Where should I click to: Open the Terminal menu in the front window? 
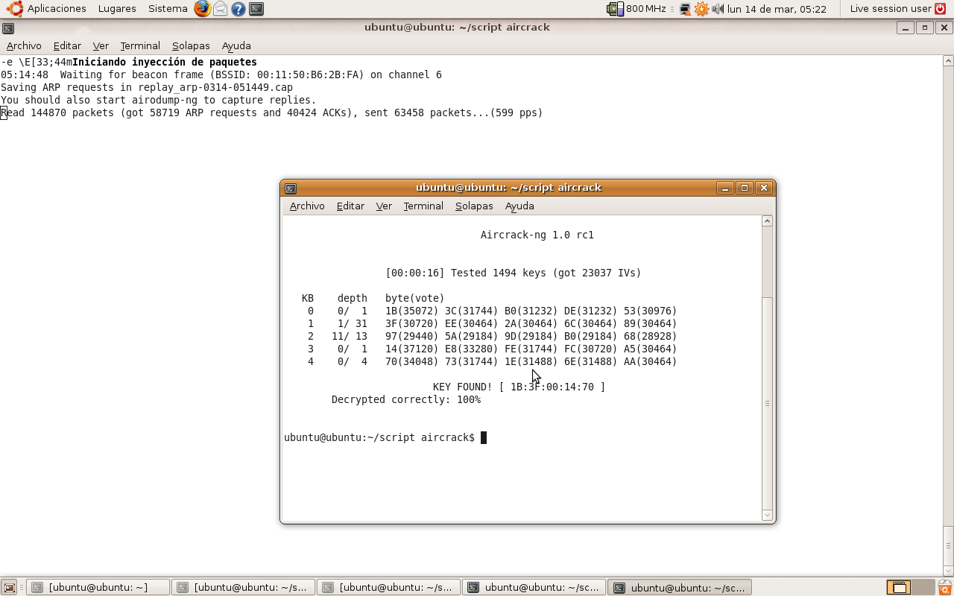423,206
